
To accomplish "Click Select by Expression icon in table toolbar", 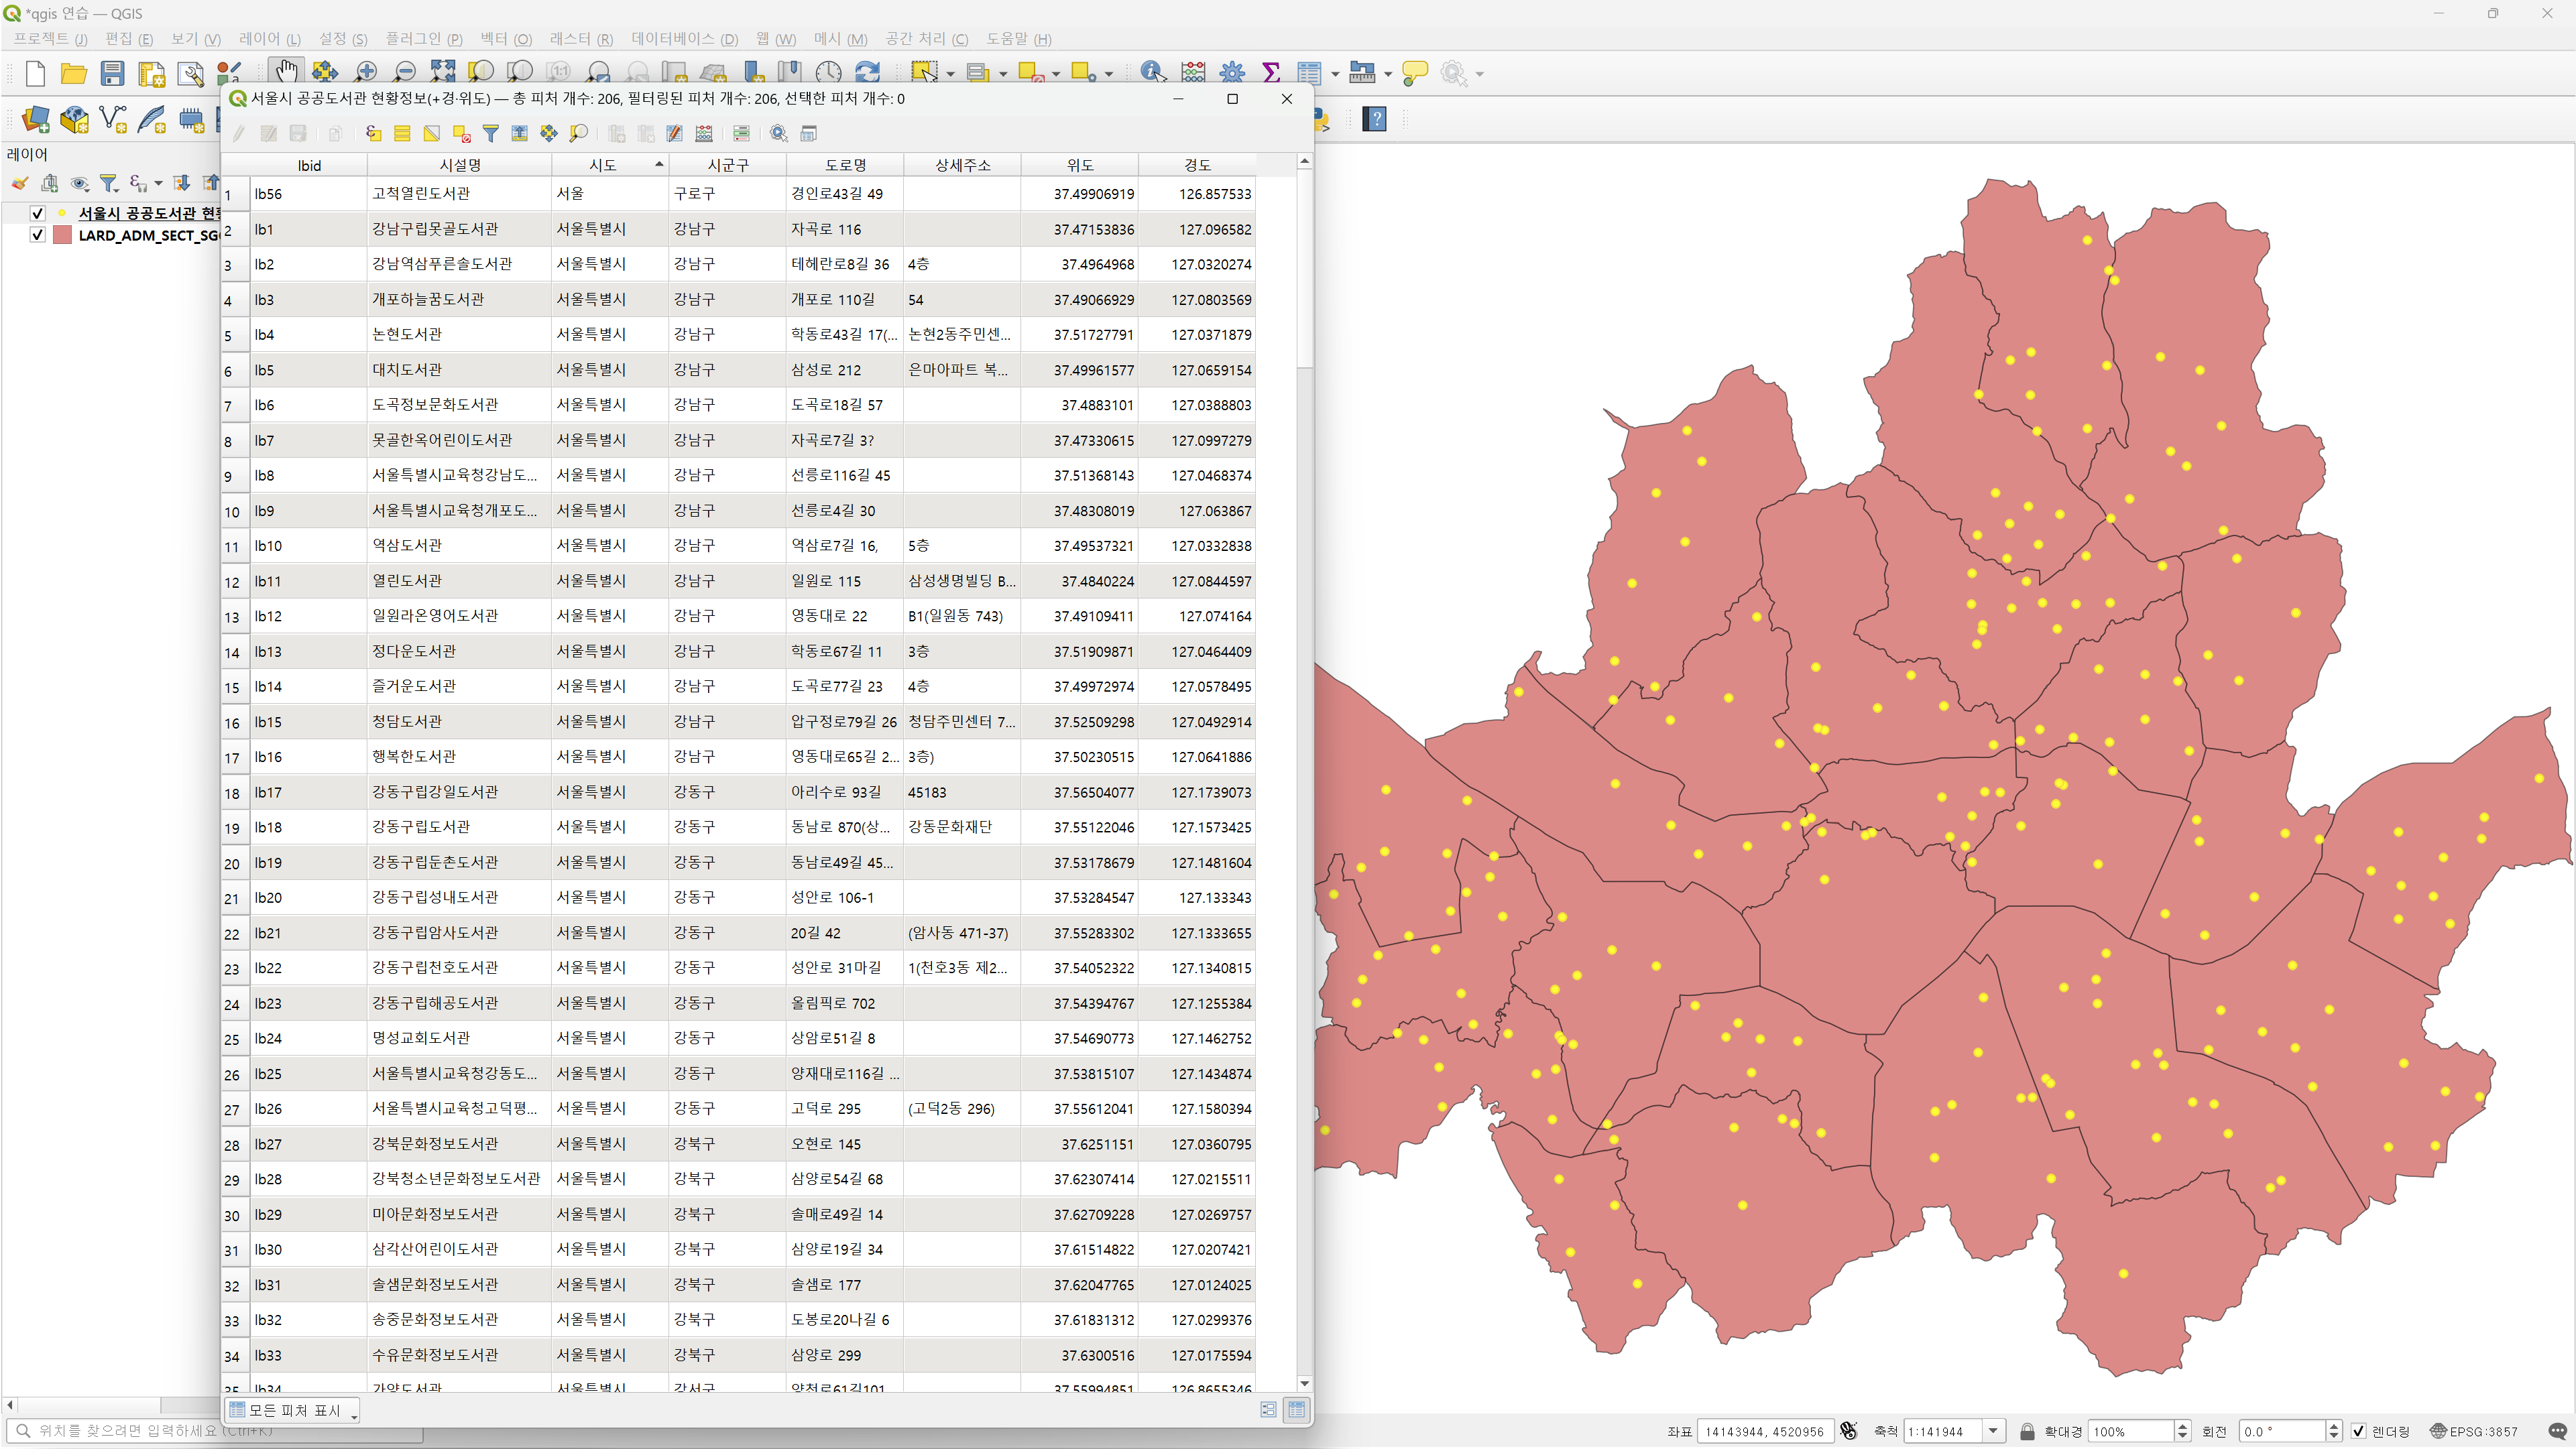I will click(x=373, y=133).
